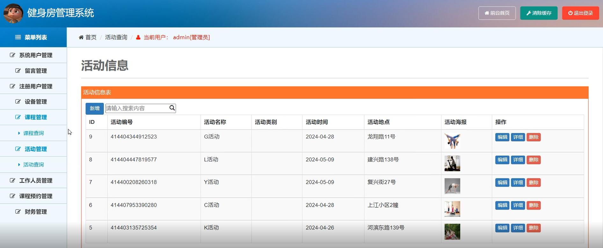
Task: Click the red user icon in breadcrumb
Action: click(x=138, y=37)
